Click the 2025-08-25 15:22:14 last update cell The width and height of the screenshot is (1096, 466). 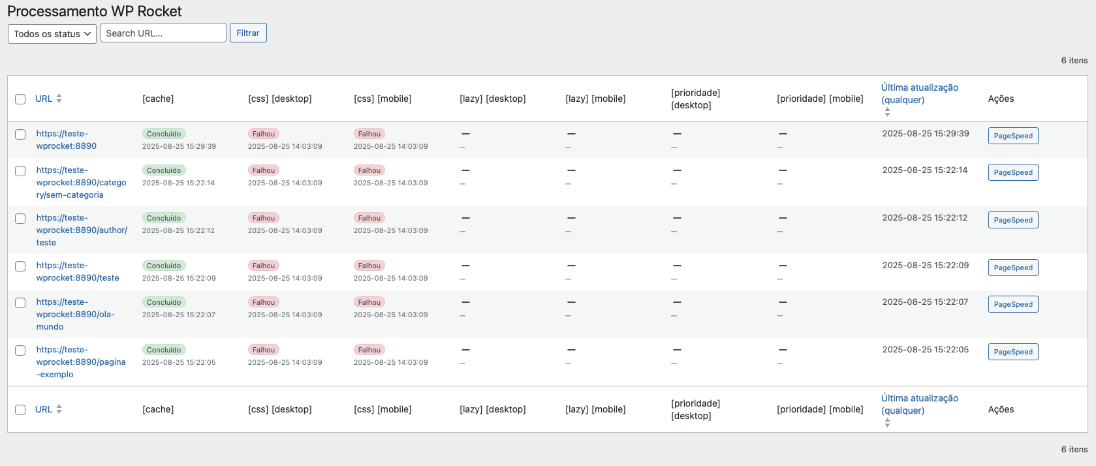925,170
